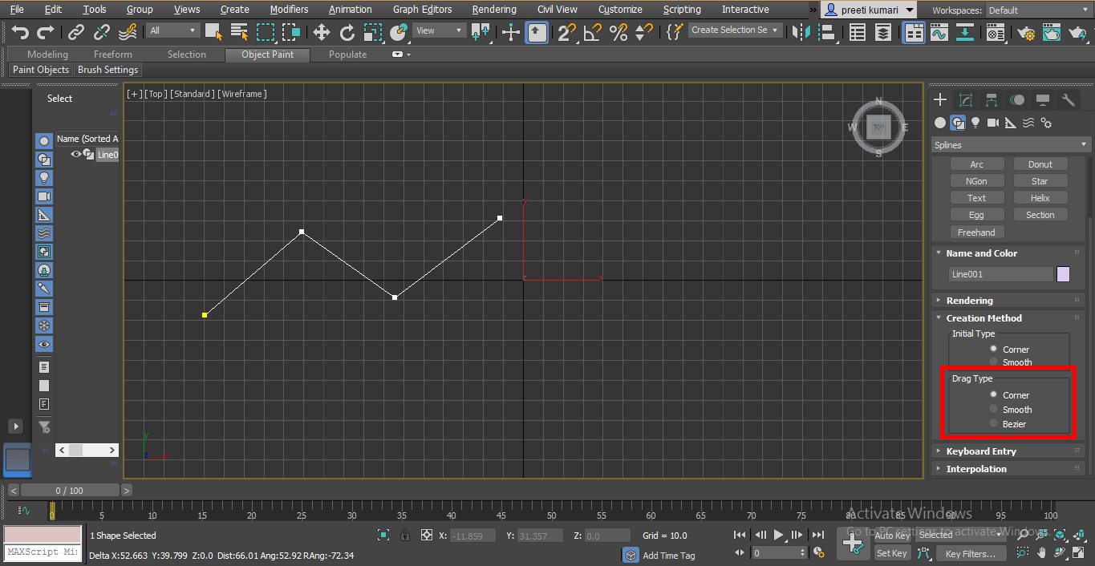Expand the Keyboard Entry rollout
This screenshot has height=566, width=1095.
(x=980, y=451)
